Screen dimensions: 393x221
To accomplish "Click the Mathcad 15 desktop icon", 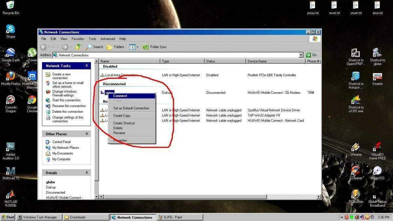I will (10, 173).
